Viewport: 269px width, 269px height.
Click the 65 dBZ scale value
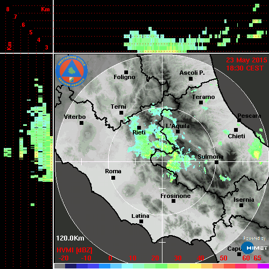257,258
